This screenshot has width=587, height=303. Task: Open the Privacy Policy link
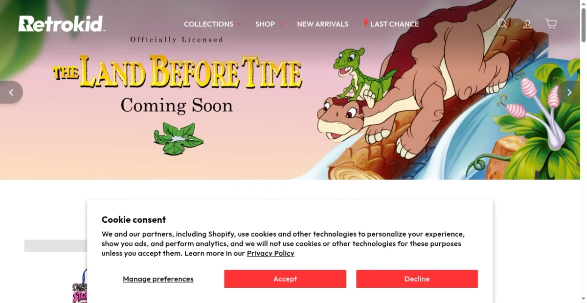coord(271,253)
